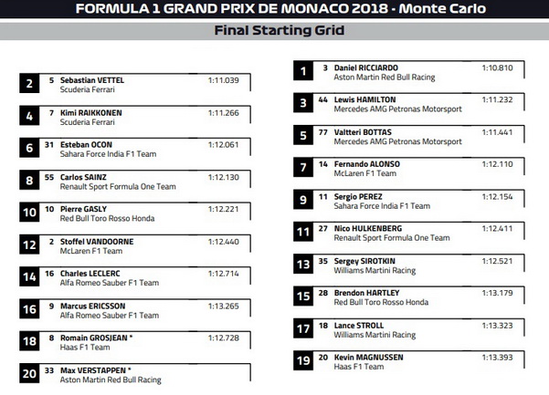Click Sebastian VETTEL's lap time 1:11.039

224,80
